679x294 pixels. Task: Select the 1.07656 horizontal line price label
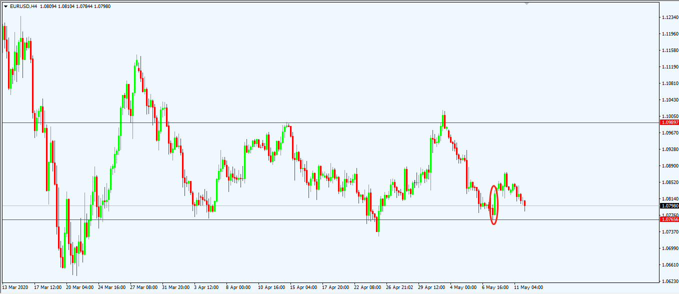pyautogui.click(x=669, y=219)
